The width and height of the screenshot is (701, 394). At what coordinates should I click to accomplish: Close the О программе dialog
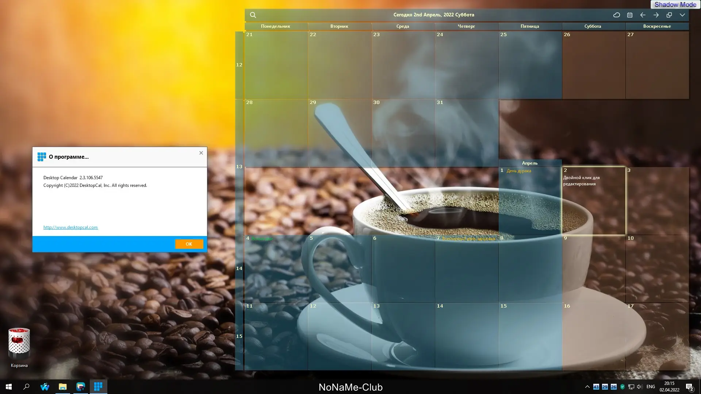(201, 153)
